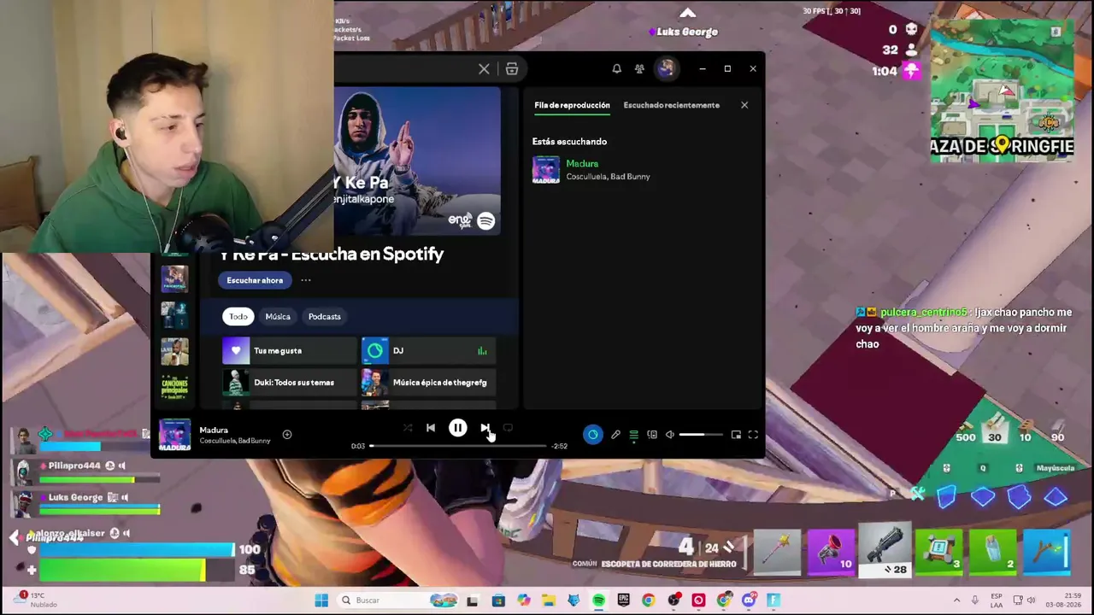Image resolution: width=1094 pixels, height=615 pixels.
Task: Open the Windows Start menu
Action: 321,600
